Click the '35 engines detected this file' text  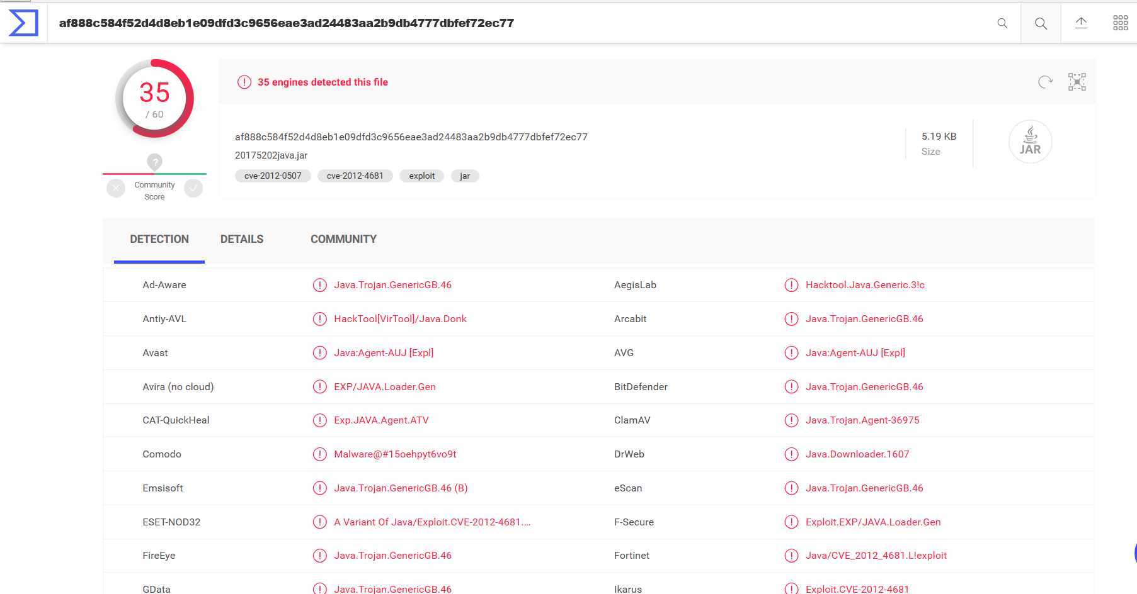click(323, 82)
